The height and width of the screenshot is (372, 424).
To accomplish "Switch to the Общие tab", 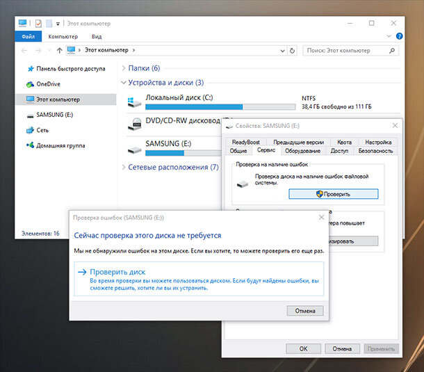I will pyautogui.click(x=238, y=151).
